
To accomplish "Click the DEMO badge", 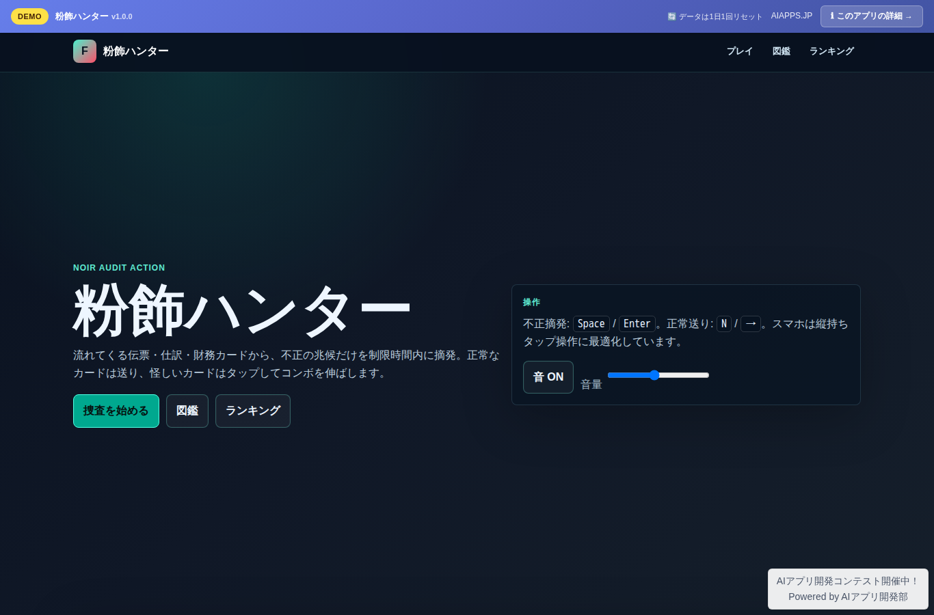I will click(29, 16).
